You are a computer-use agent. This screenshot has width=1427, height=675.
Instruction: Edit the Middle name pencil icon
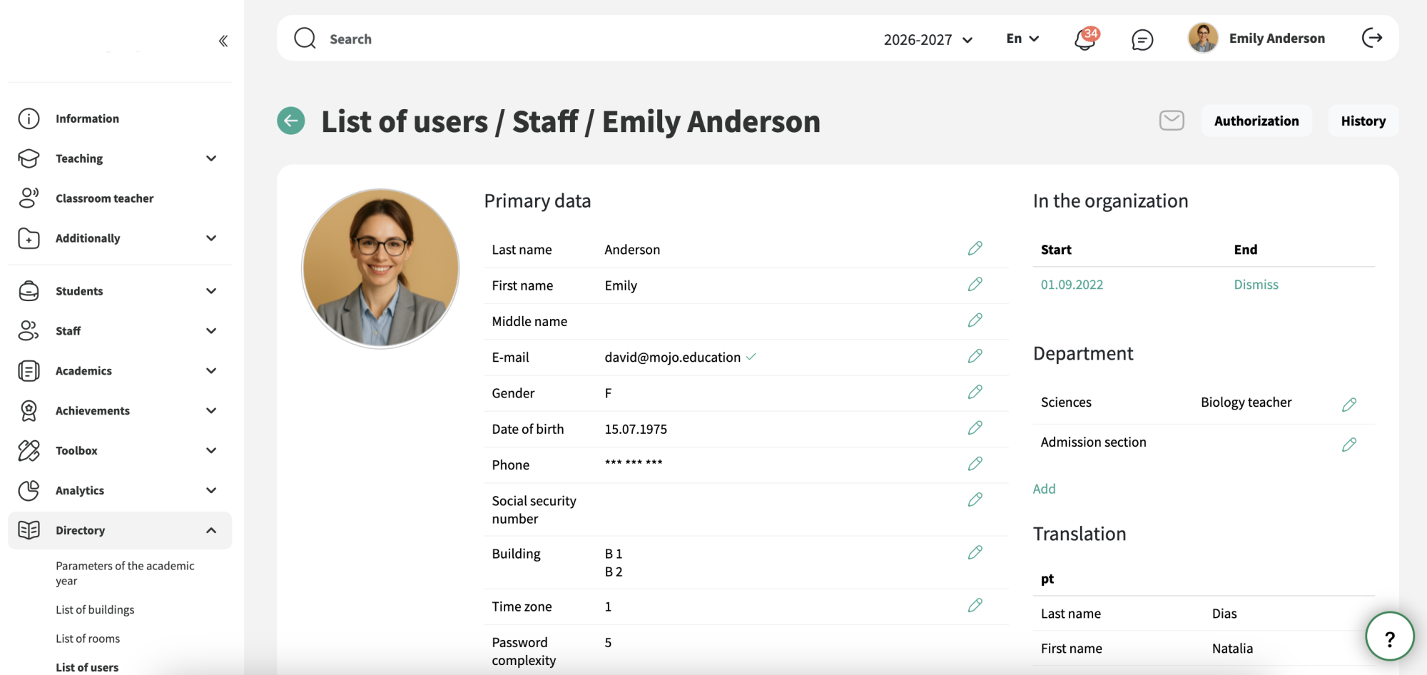[x=975, y=320]
